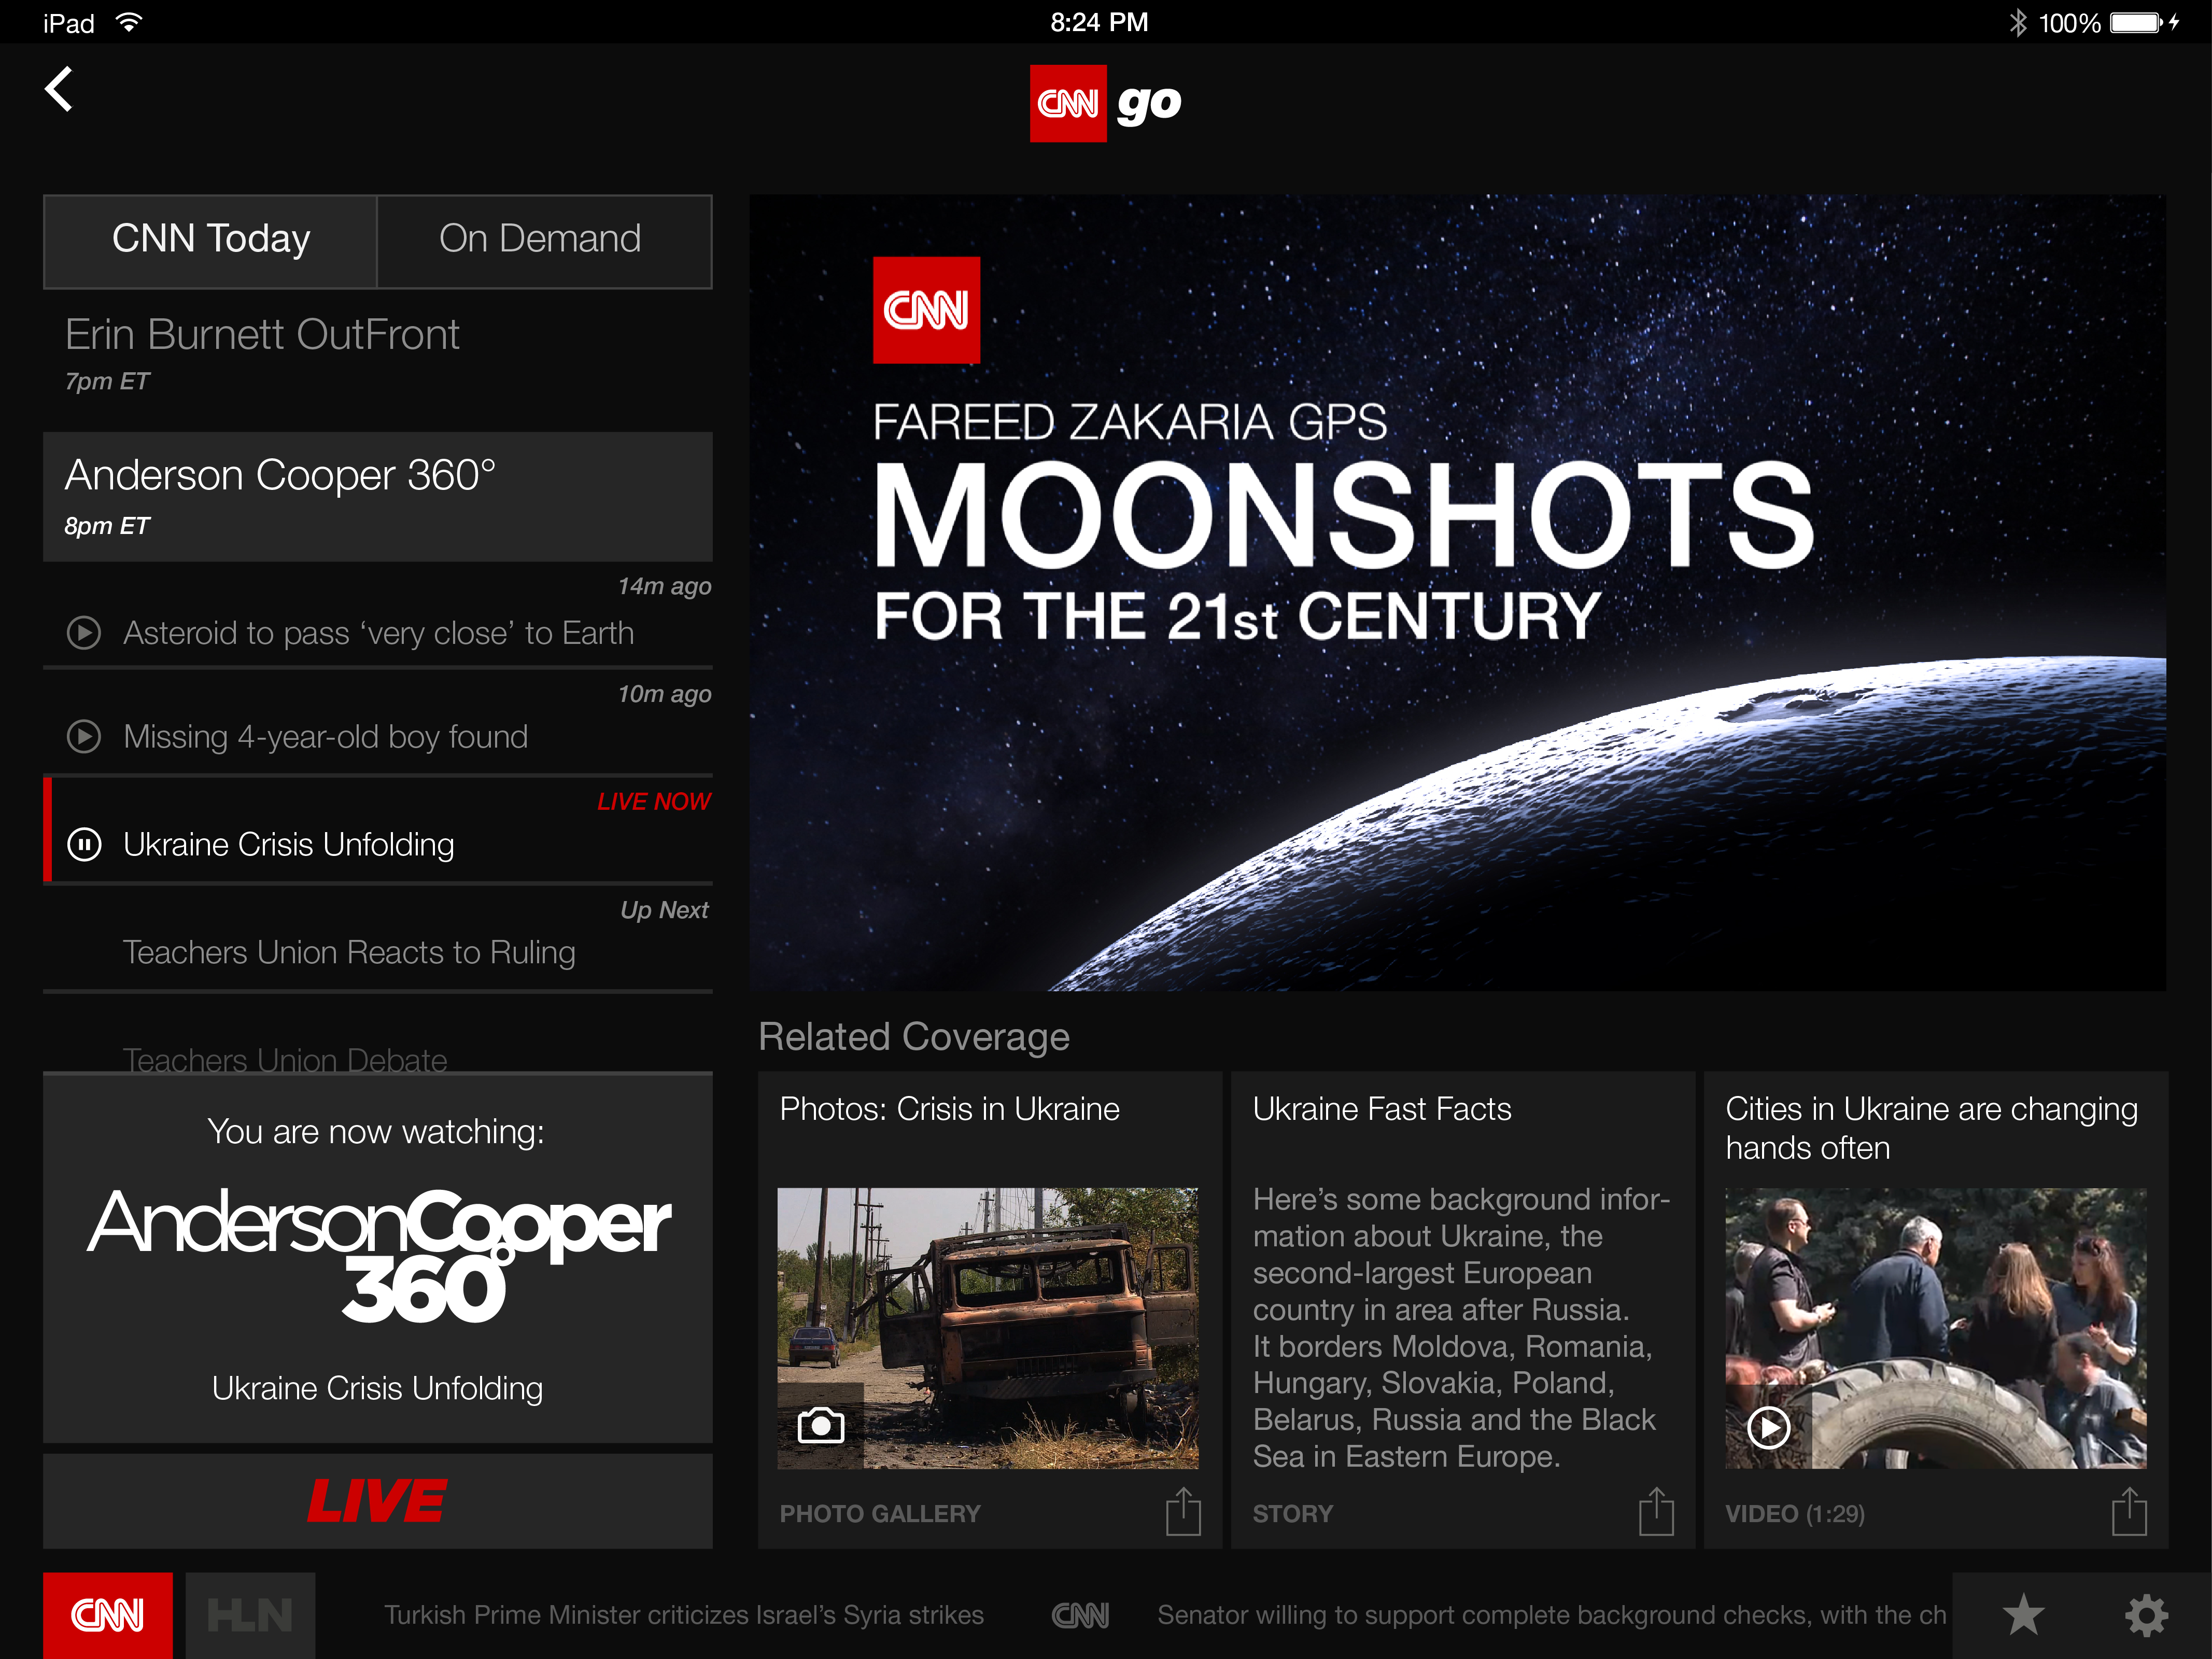This screenshot has height=1659, width=2212.
Task: Open Photos: Crisis in Ukraine headline
Action: pos(949,1109)
